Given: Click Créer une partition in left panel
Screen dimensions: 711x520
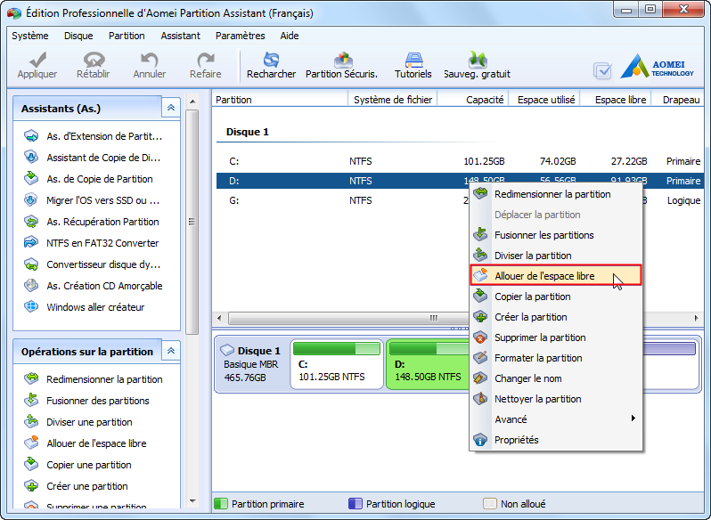Looking at the screenshot, I should (x=77, y=486).
